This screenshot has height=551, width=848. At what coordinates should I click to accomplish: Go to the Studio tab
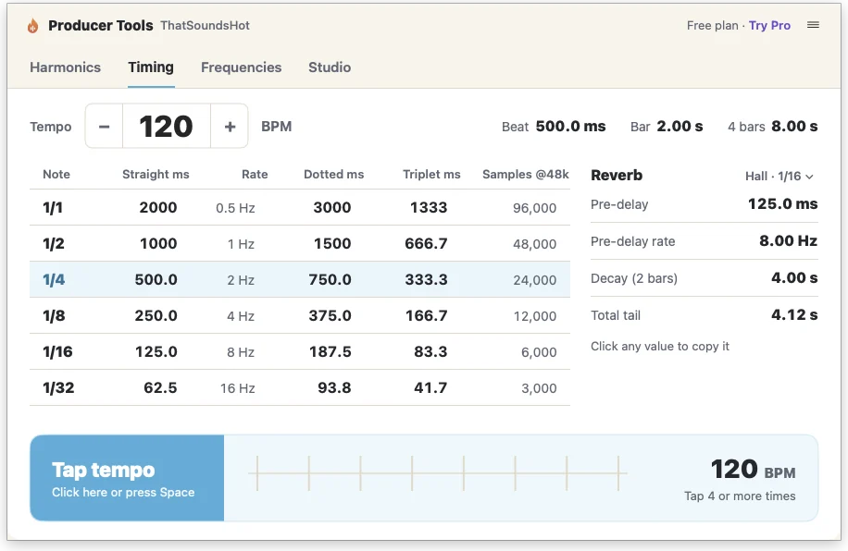click(x=330, y=67)
